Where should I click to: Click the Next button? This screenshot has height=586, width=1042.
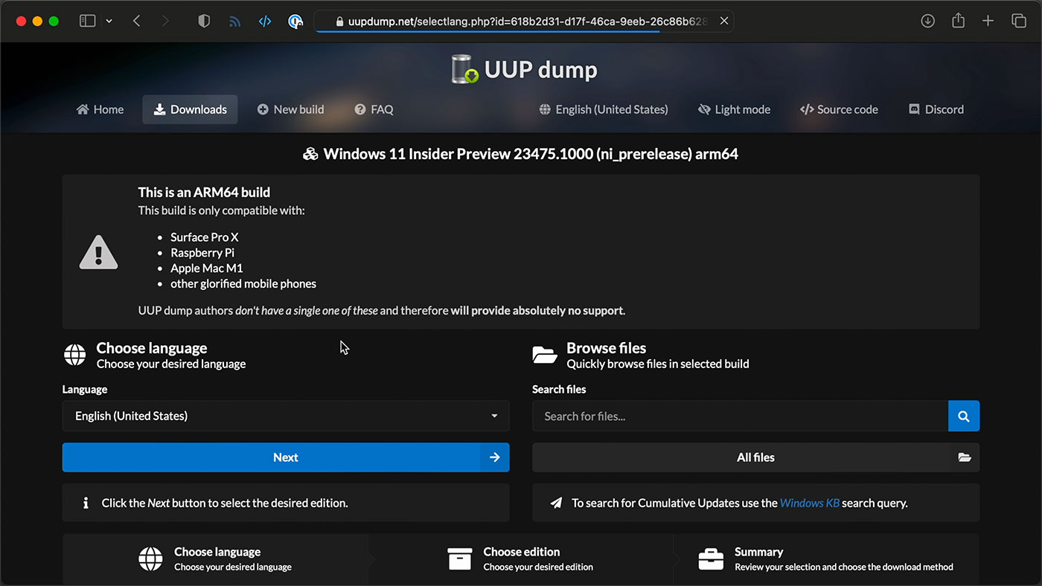(x=286, y=457)
